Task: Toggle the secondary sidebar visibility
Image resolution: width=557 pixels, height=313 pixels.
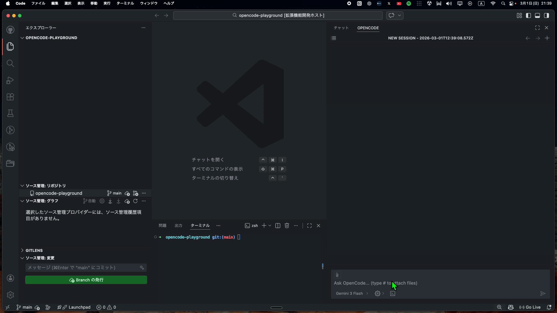Action: click(547, 15)
